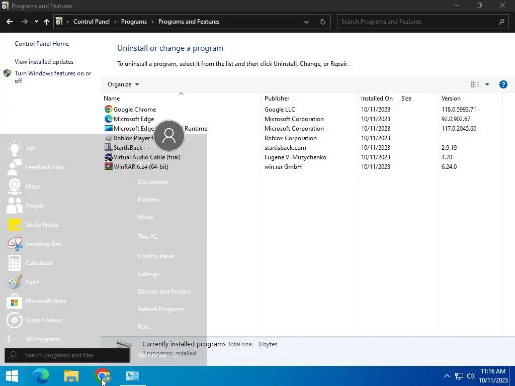Select Virtual Audio Cable (trial) entry
This screenshot has height=386, width=515.
pyautogui.click(x=147, y=157)
